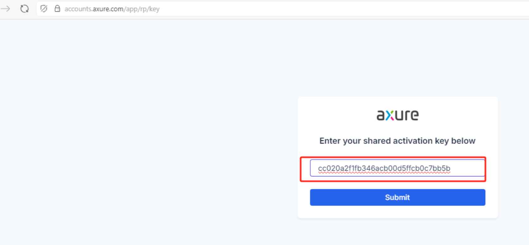Go forward in browser history
529x245 pixels.
(x=5, y=9)
